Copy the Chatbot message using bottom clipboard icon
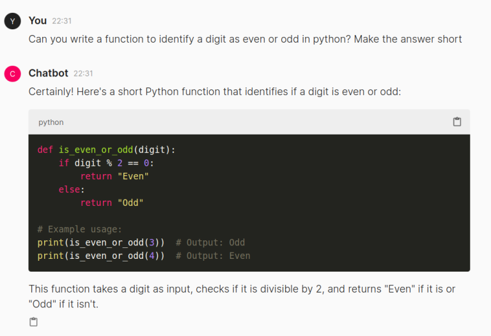This screenshot has width=491, height=336. pos(34,322)
